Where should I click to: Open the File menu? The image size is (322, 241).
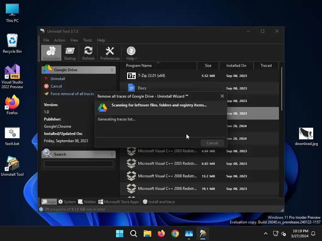point(46,40)
